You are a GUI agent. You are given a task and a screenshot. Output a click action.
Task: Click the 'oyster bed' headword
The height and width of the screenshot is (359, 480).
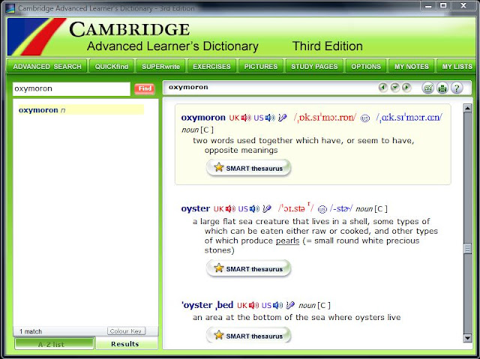point(207,305)
